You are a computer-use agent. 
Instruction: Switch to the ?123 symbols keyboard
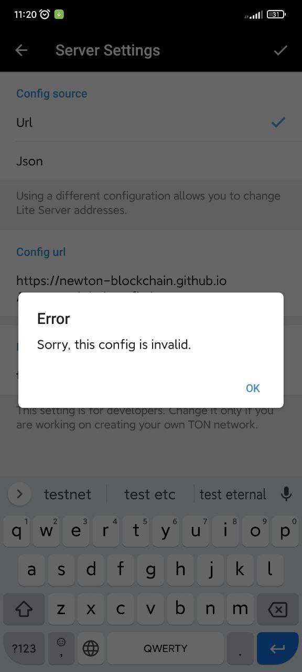click(x=24, y=648)
